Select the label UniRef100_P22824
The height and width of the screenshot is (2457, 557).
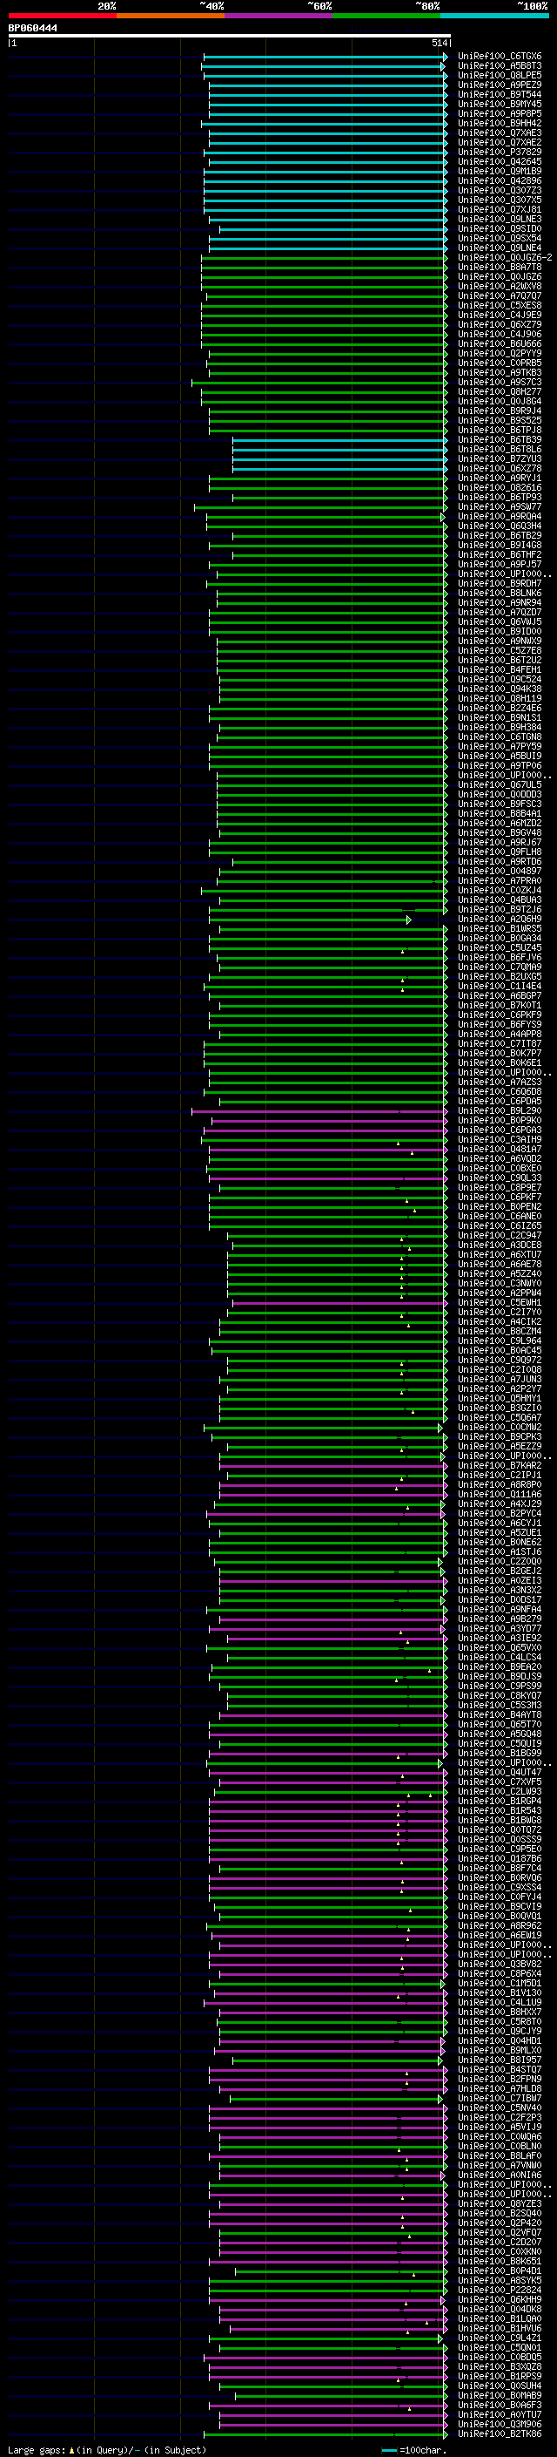pos(500,2290)
